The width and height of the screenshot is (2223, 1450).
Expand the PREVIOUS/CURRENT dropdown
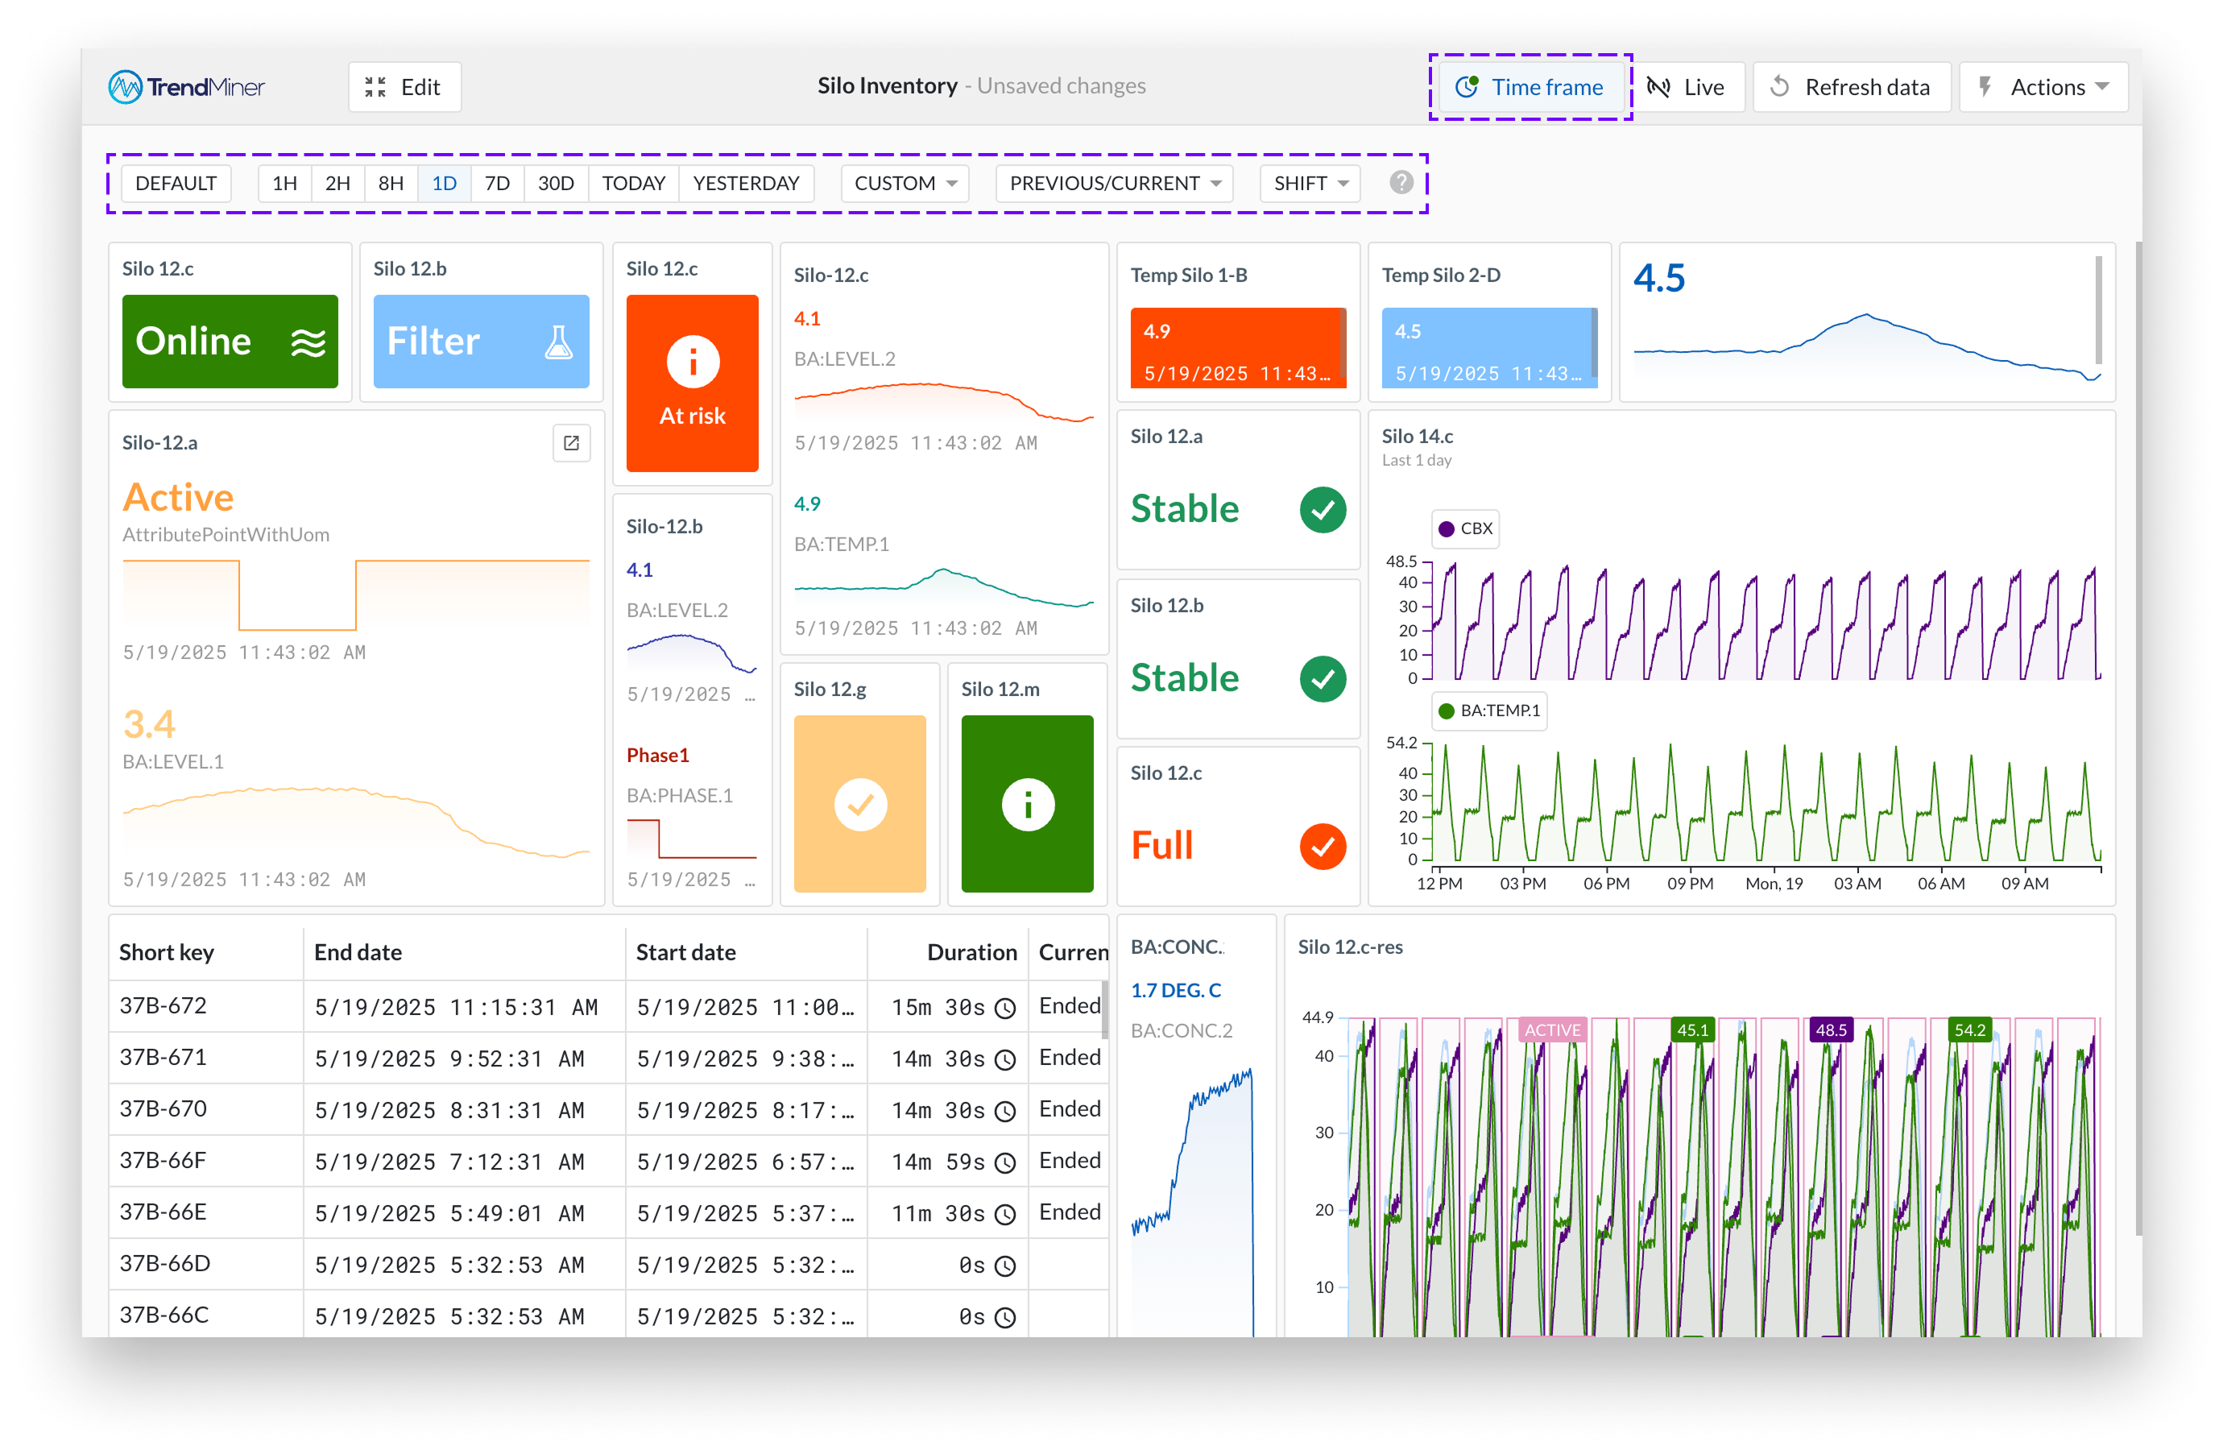(1113, 183)
